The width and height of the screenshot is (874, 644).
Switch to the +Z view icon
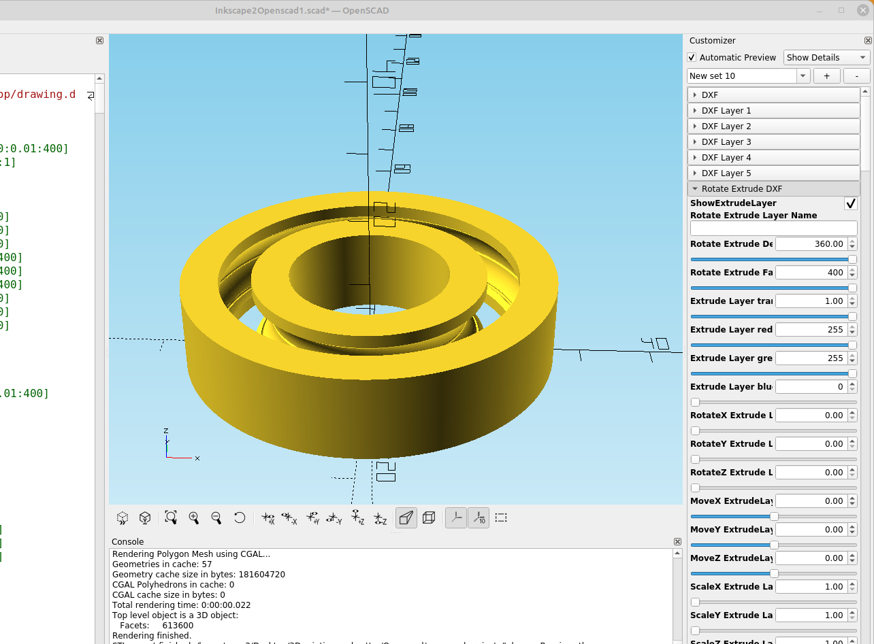click(x=357, y=518)
